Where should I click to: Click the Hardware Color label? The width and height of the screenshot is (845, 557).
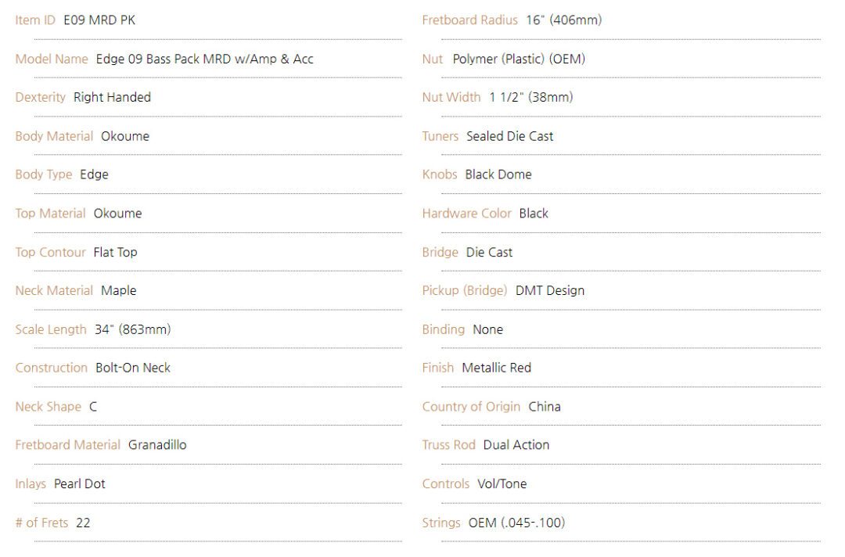pyautogui.click(x=466, y=214)
